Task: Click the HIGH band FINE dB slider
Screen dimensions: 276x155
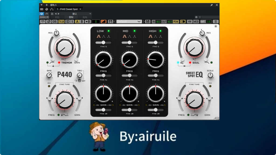Action: (x=156, y=110)
